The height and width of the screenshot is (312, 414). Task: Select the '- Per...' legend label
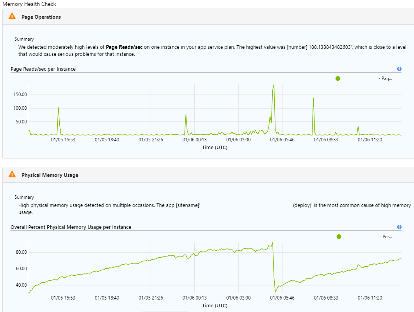click(386, 237)
